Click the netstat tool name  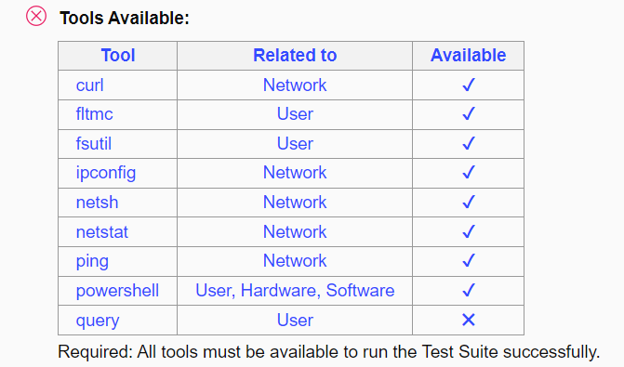point(102,231)
